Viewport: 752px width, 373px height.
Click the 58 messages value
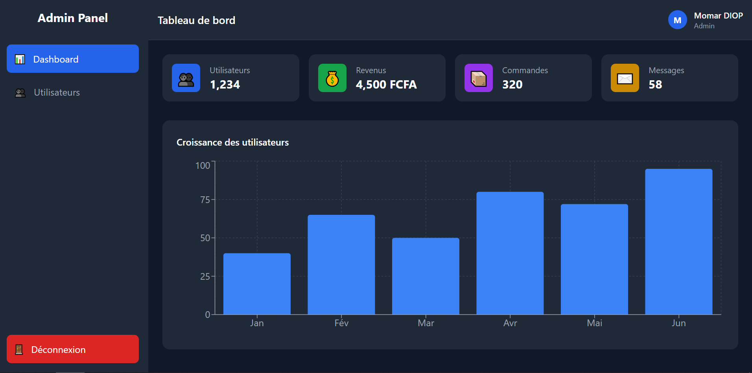tap(655, 85)
